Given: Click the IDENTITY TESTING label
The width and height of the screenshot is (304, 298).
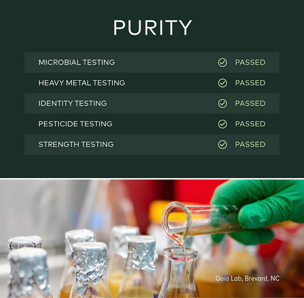Looking at the screenshot, I should tap(72, 103).
